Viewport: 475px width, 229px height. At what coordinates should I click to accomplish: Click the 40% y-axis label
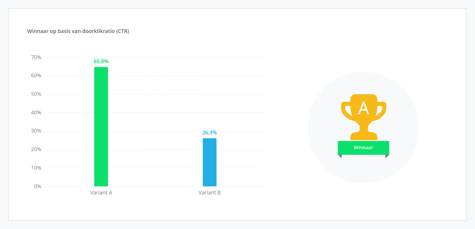36,112
